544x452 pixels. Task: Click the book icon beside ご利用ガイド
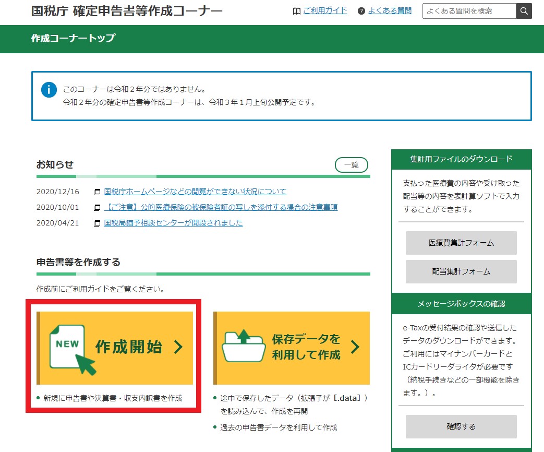297,11
